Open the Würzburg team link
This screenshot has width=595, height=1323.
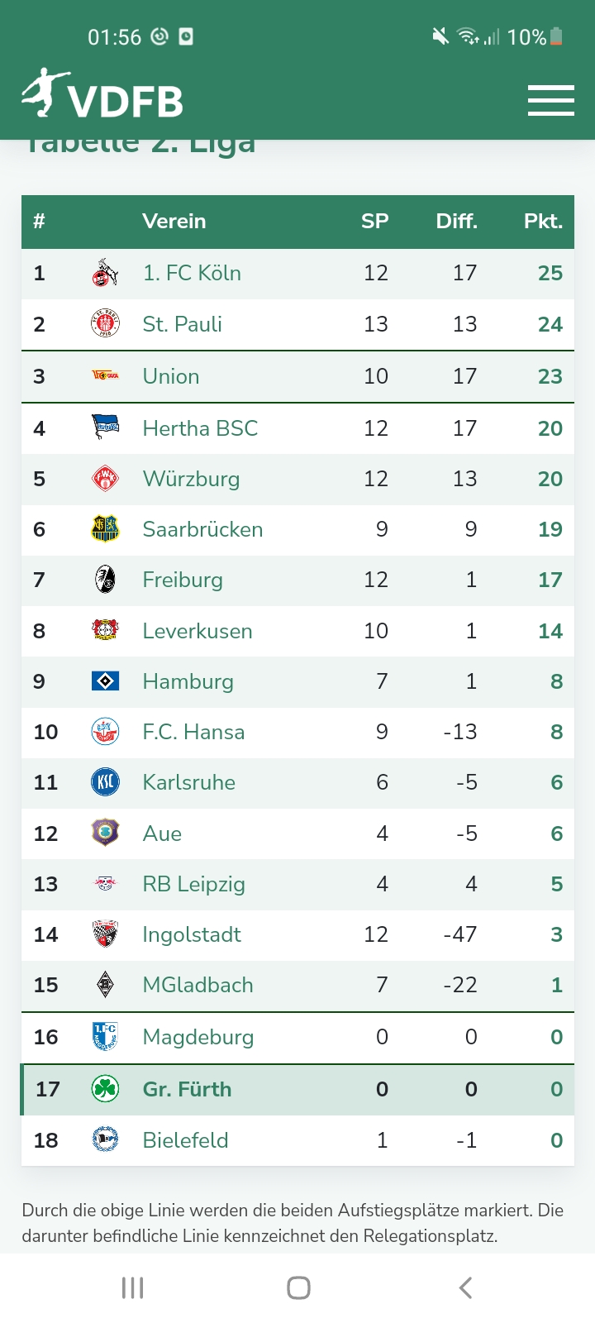click(x=191, y=479)
